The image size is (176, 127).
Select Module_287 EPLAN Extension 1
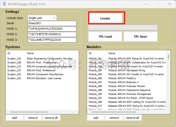127,82
